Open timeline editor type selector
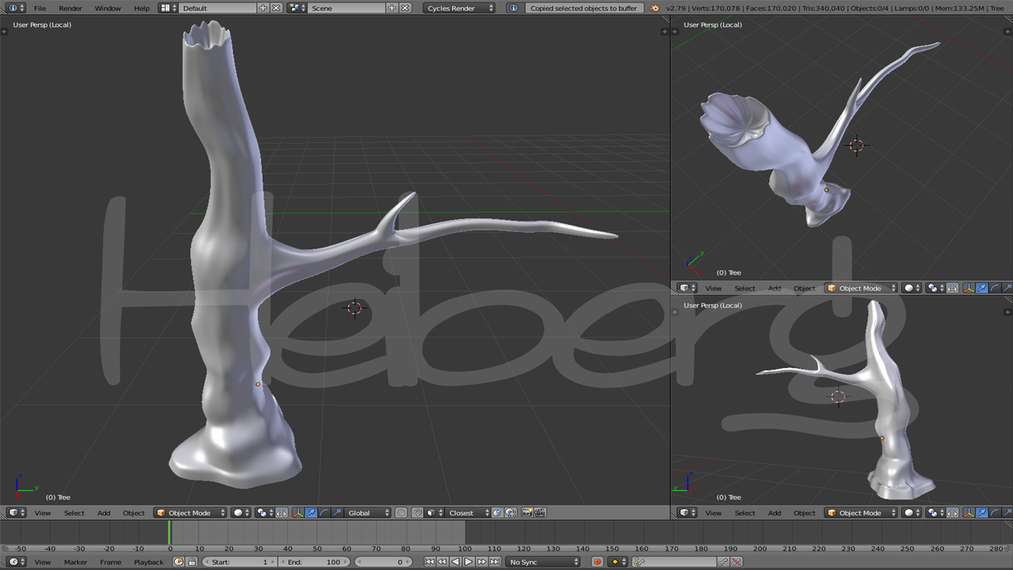 coord(17,562)
